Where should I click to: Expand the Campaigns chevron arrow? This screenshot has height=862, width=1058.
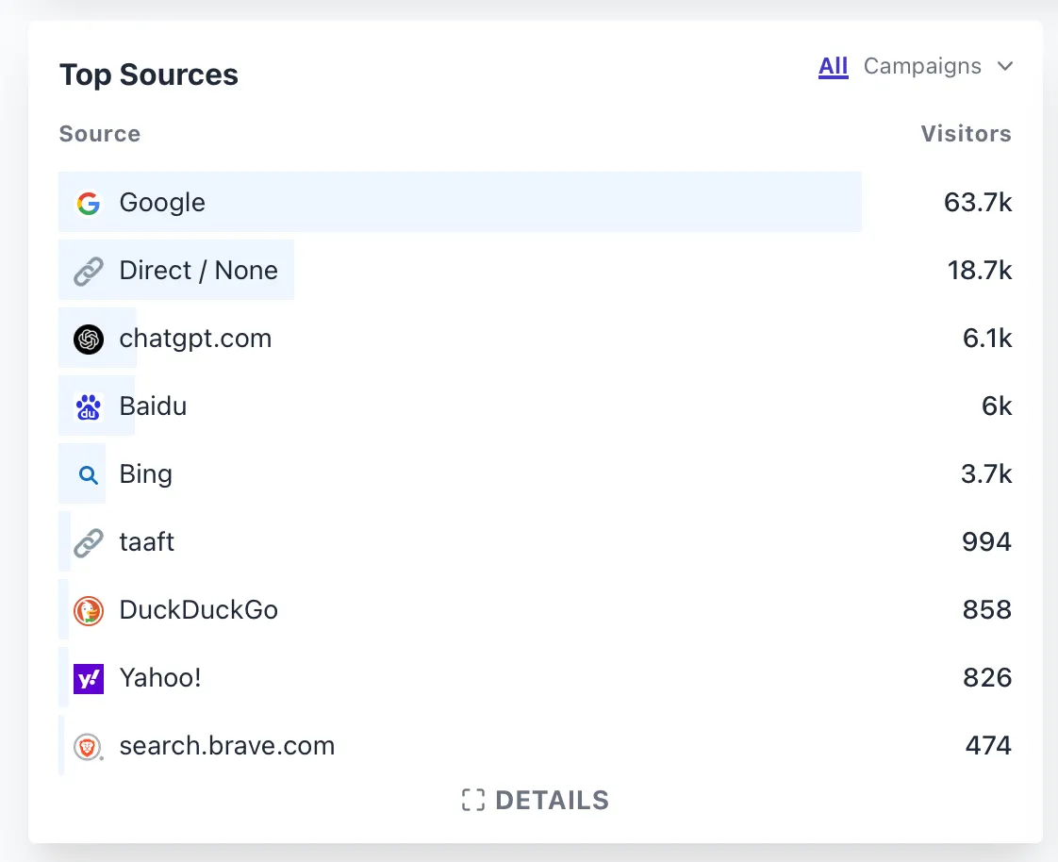pos(1005,66)
